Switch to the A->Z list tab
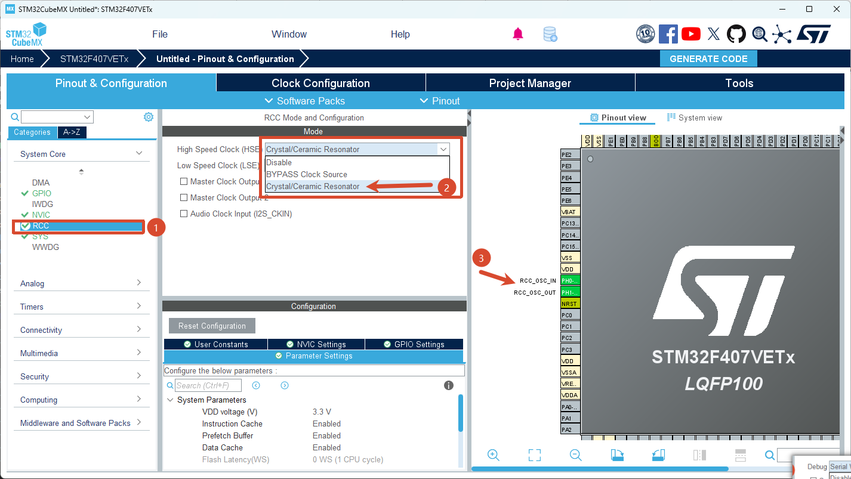The width and height of the screenshot is (851, 479). [x=72, y=132]
